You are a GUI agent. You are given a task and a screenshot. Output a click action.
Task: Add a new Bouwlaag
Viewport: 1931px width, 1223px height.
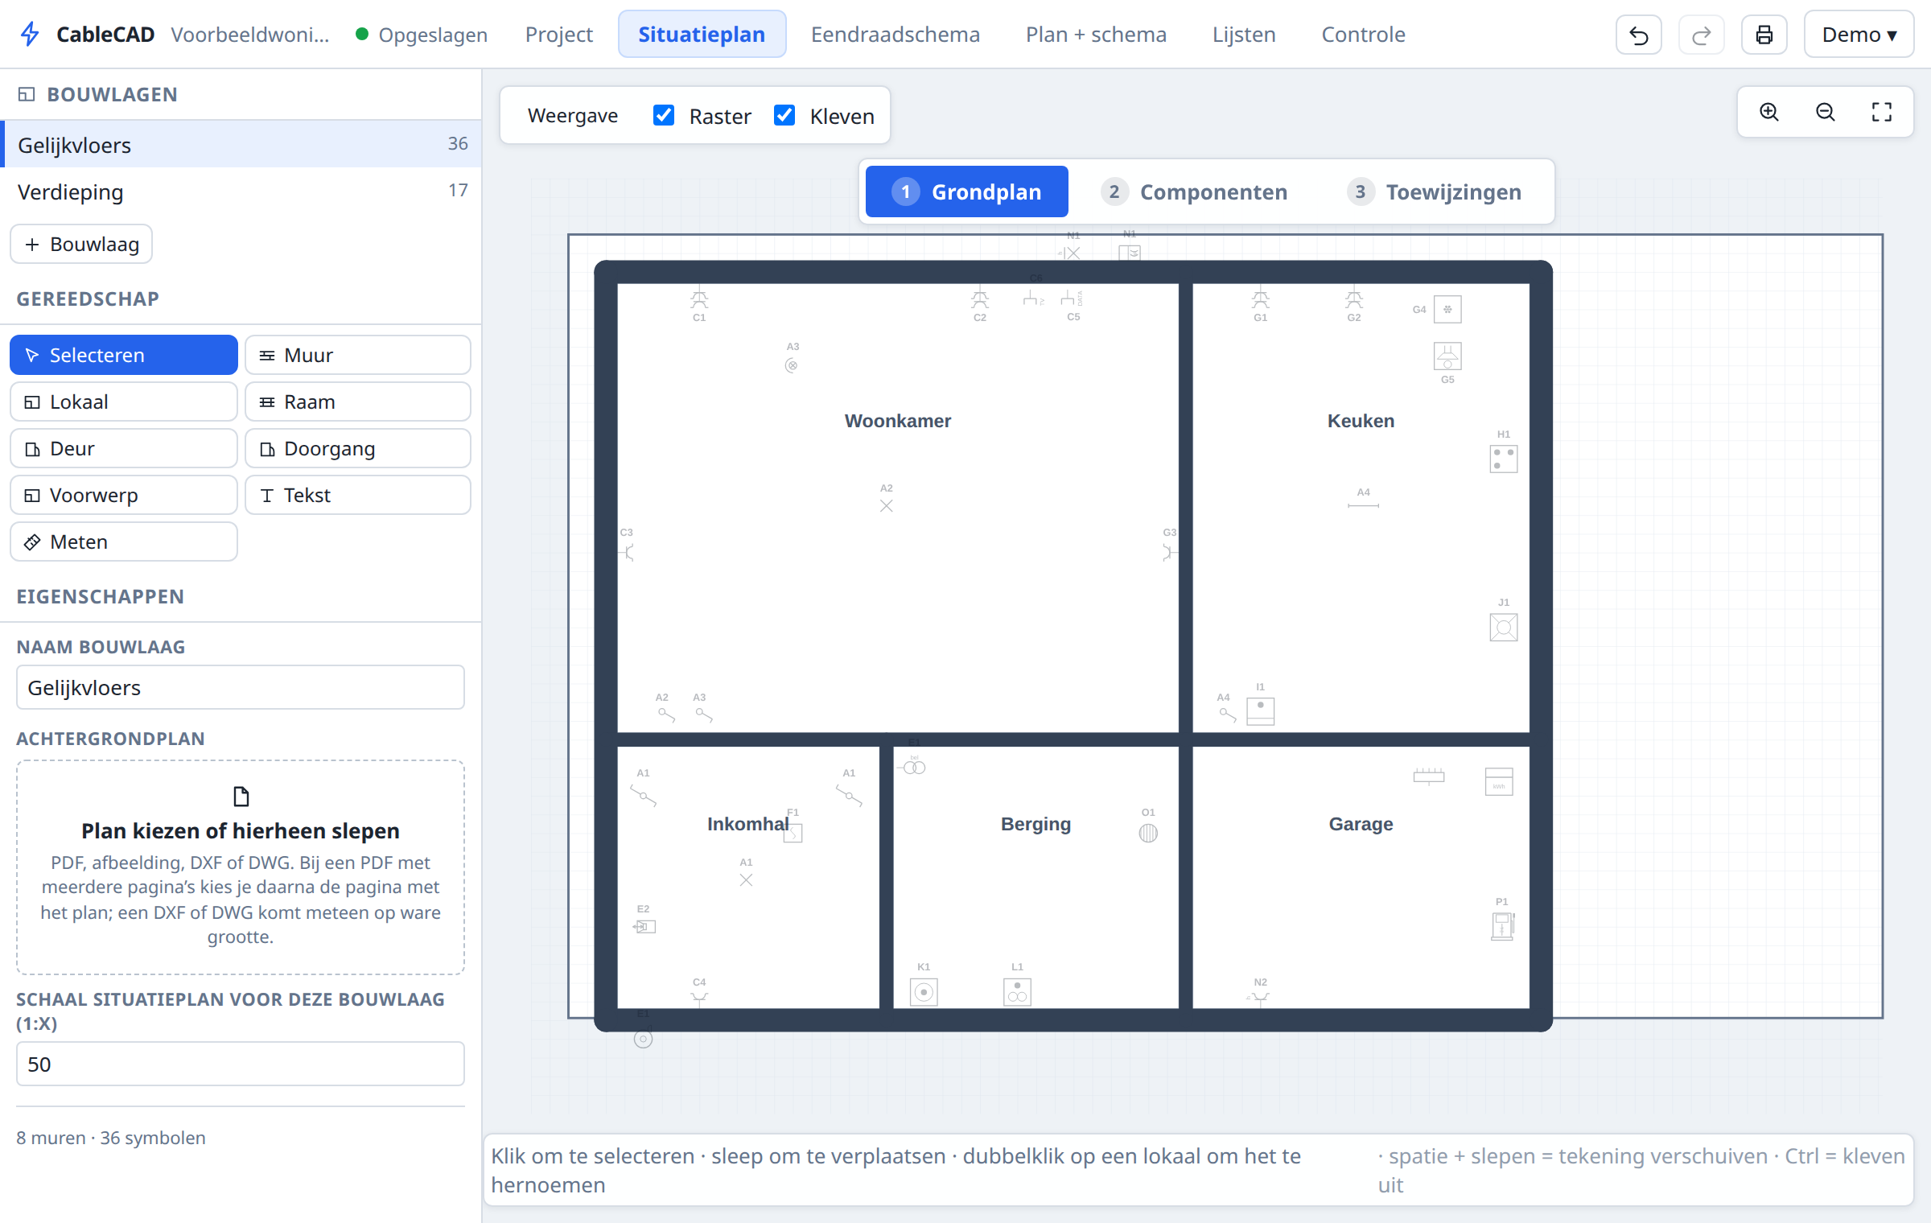click(x=81, y=244)
